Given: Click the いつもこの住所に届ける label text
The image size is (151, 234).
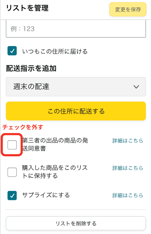Looking at the screenshot, I should pos(55,51).
